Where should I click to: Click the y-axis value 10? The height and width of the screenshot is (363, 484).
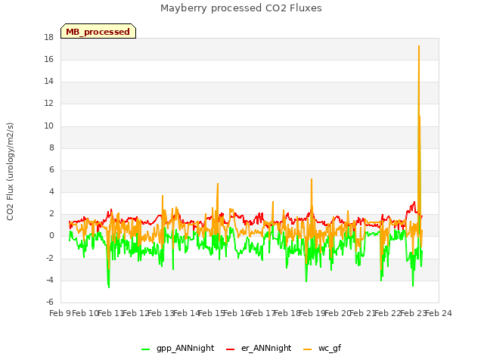[x=48, y=126]
